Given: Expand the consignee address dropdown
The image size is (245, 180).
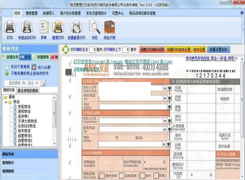Looking at the screenshot, I should [x=164, y=144].
